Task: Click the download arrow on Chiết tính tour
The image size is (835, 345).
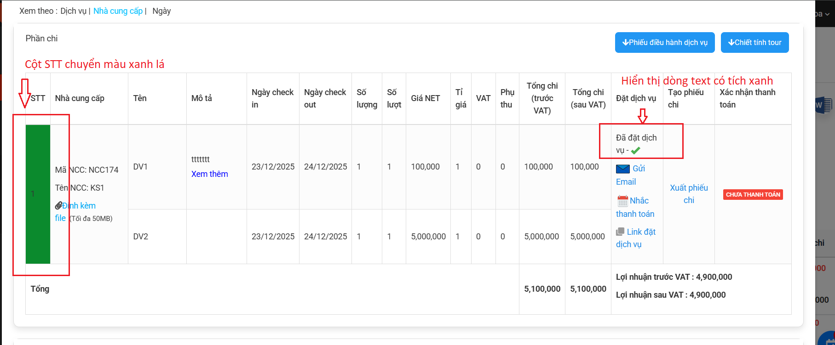Action: click(x=731, y=42)
